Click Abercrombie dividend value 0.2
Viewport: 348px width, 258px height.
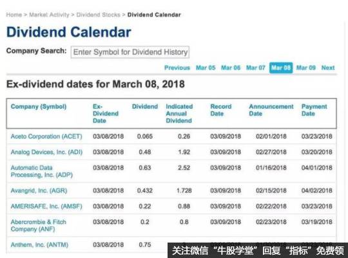point(145,222)
